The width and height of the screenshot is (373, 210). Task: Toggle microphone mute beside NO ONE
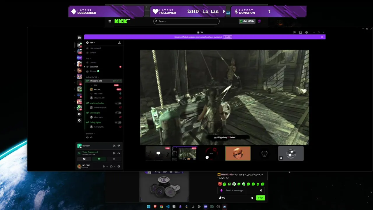104,167
